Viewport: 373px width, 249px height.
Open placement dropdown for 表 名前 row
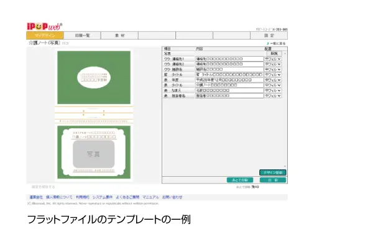tap(273, 90)
